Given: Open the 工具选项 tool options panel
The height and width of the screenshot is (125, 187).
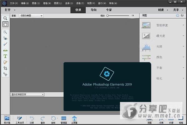Looking at the screenshot, I should (x=20, y=120).
